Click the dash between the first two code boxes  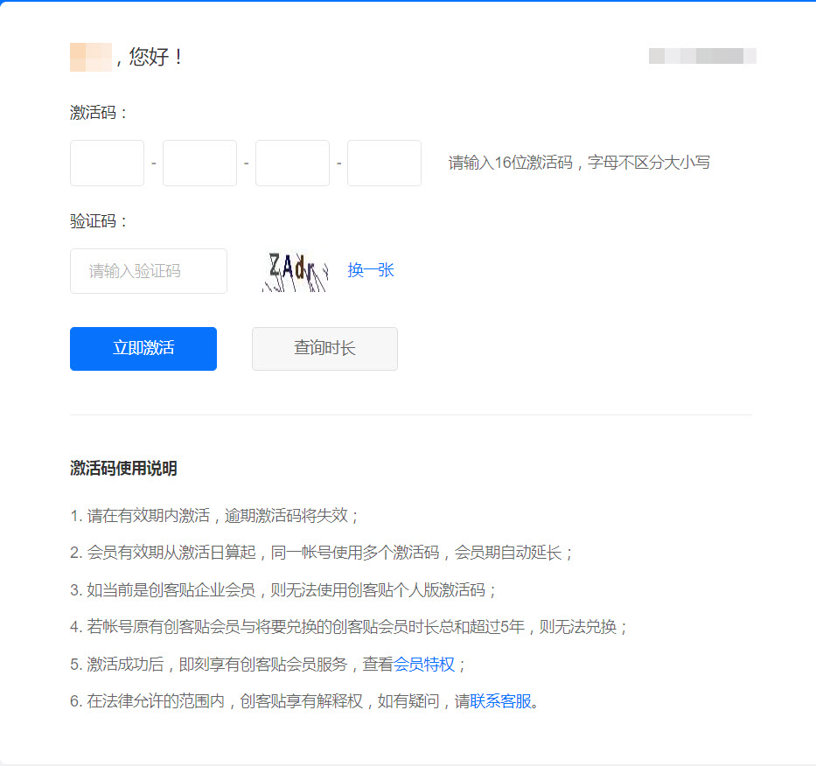(153, 163)
